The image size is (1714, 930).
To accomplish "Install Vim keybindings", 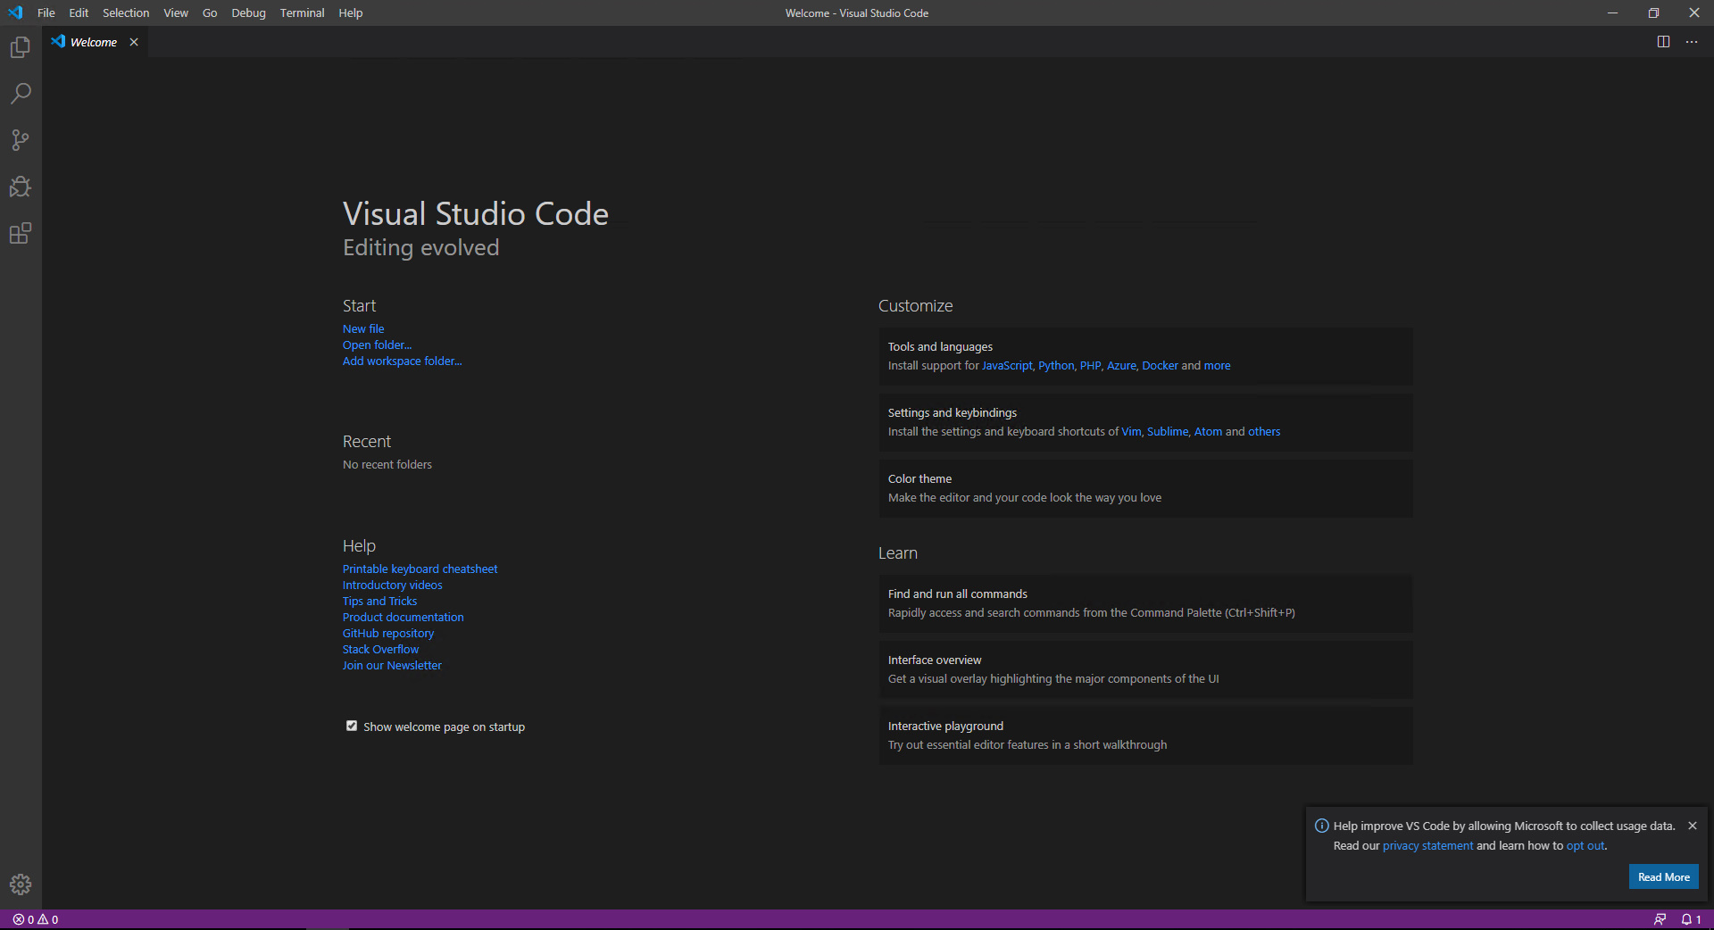I will pos(1131,431).
